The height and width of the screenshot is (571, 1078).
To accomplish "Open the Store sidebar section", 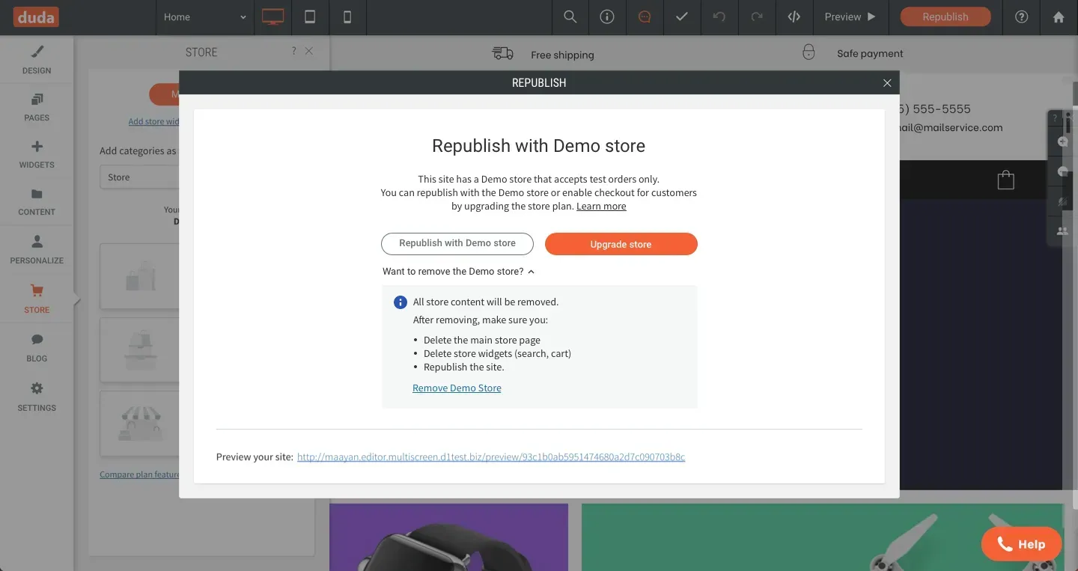I will click(37, 299).
